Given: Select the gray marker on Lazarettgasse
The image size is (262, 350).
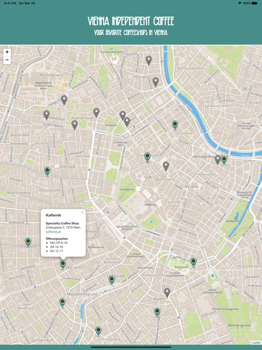Looking at the screenshot, I should (x=64, y=100).
